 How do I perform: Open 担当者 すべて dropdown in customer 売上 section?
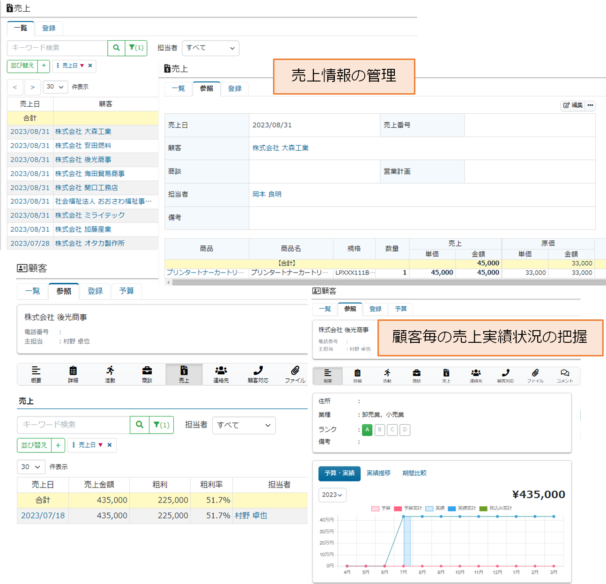(244, 425)
